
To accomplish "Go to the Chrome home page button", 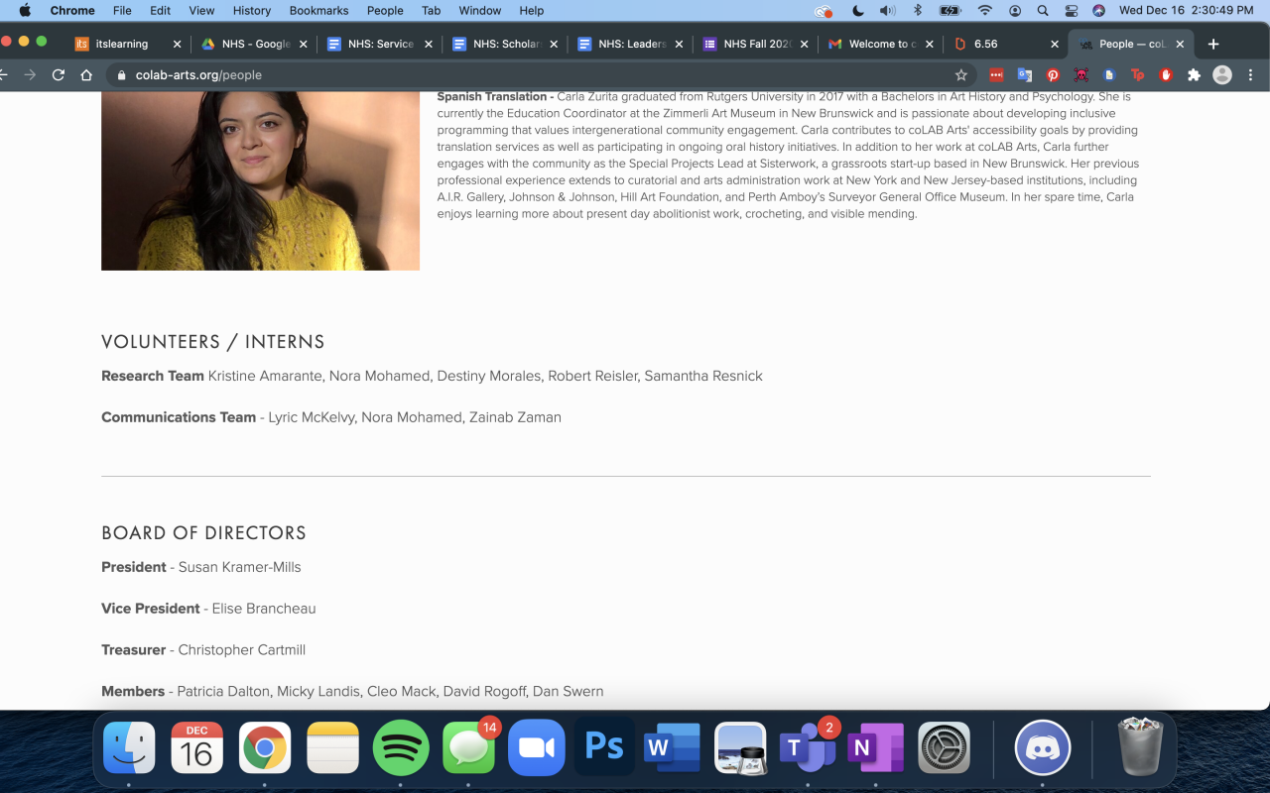I will click(86, 75).
